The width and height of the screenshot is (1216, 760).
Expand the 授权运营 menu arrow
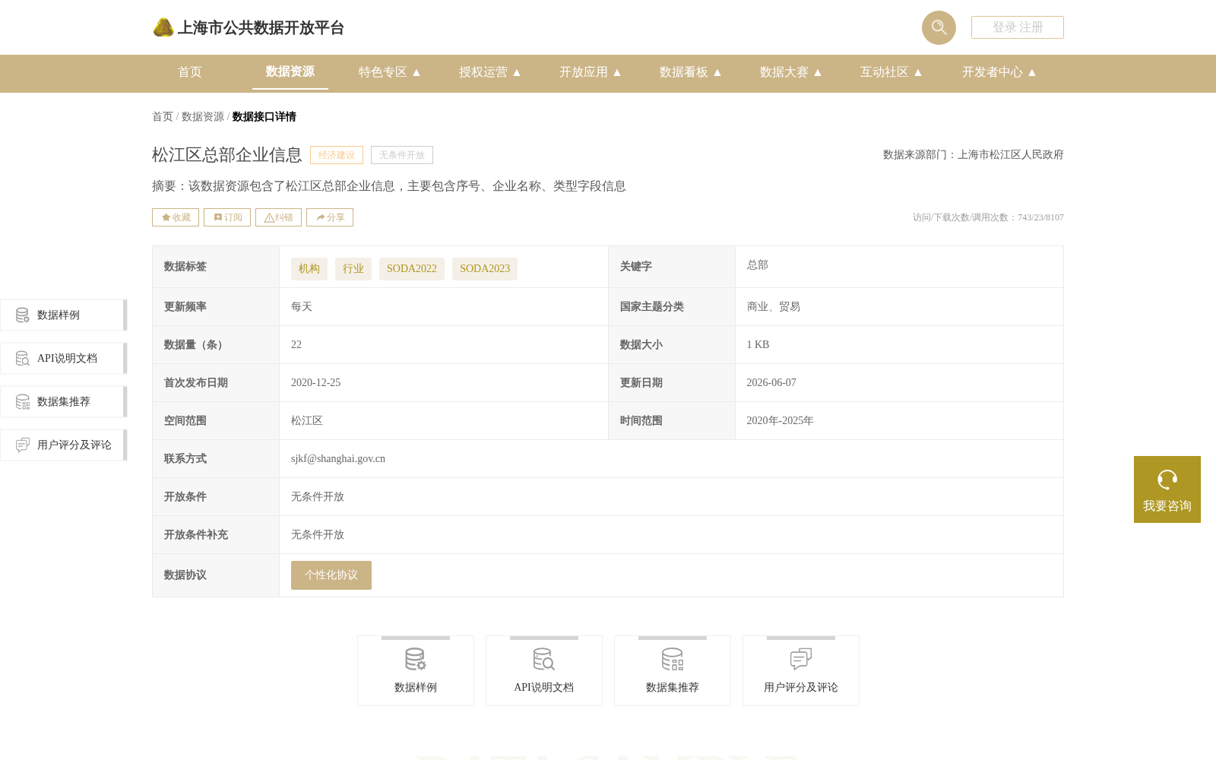(517, 72)
